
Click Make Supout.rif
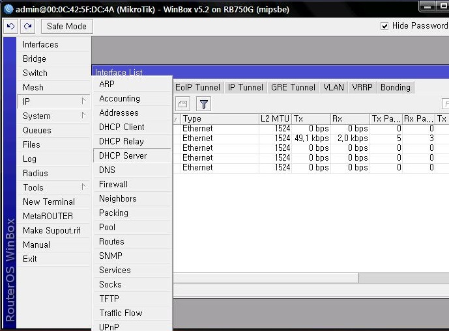click(x=53, y=230)
